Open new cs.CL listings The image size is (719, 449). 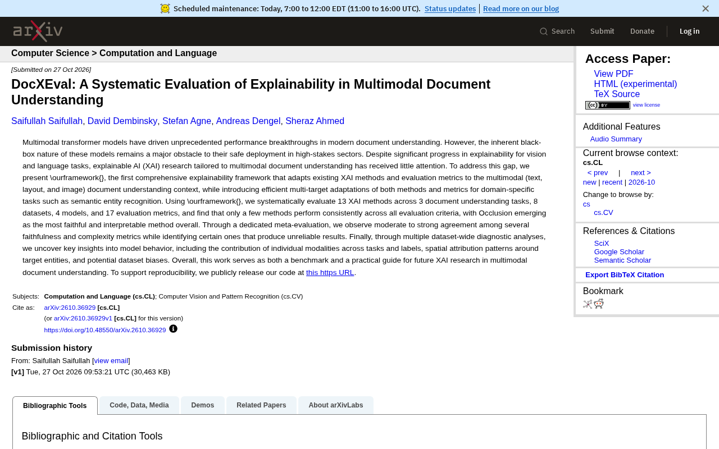click(x=589, y=182)
